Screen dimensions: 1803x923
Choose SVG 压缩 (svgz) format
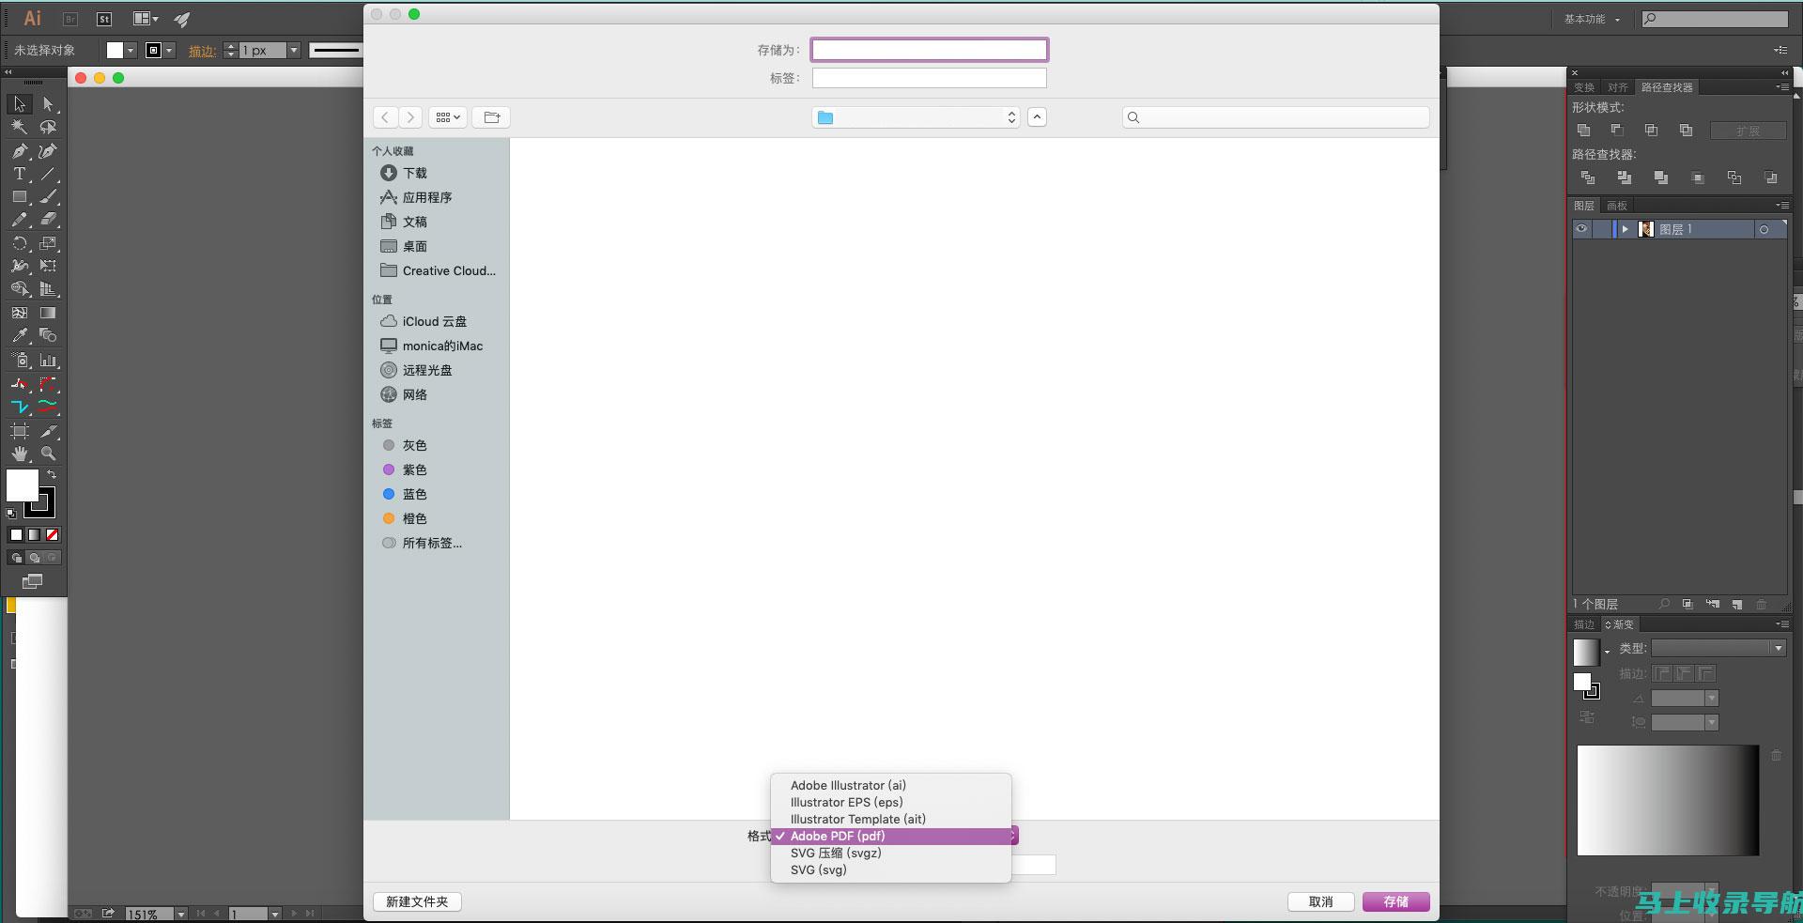click(891, 853)
